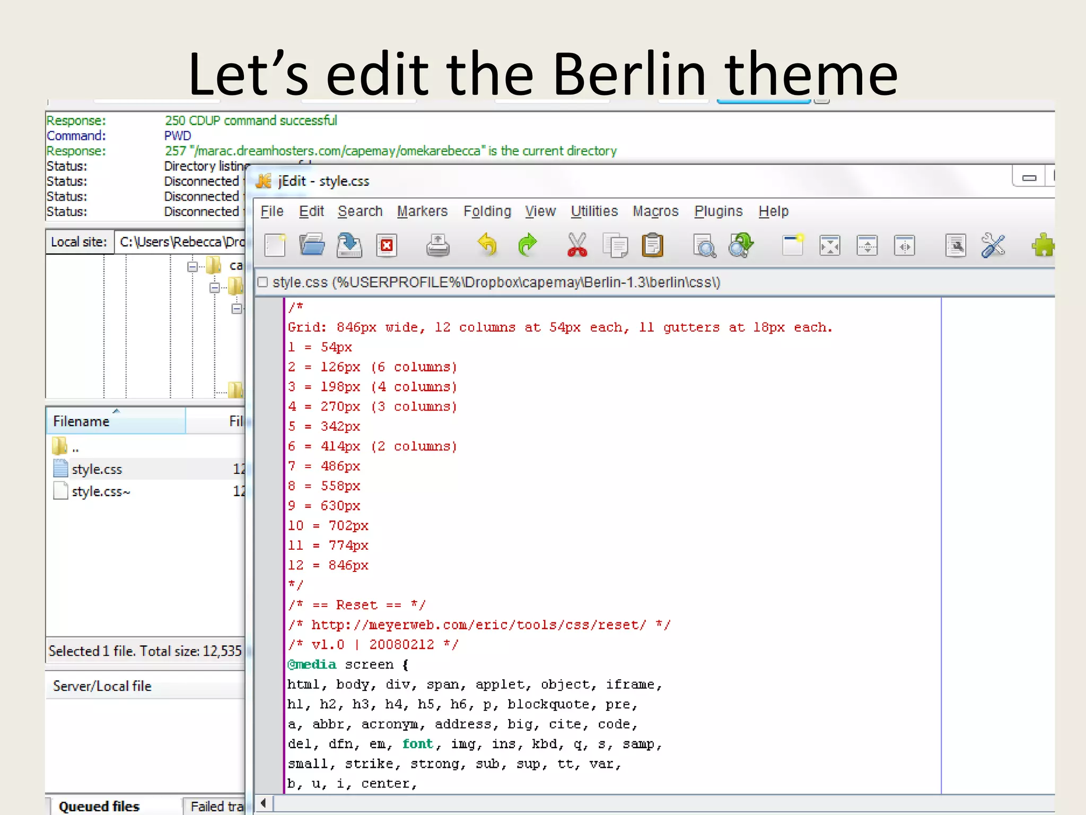Open Global Options tools icon
Image resolution: width=1086 pixels, height=815 pixels.
pyautogui.click(x=993, y=246)
